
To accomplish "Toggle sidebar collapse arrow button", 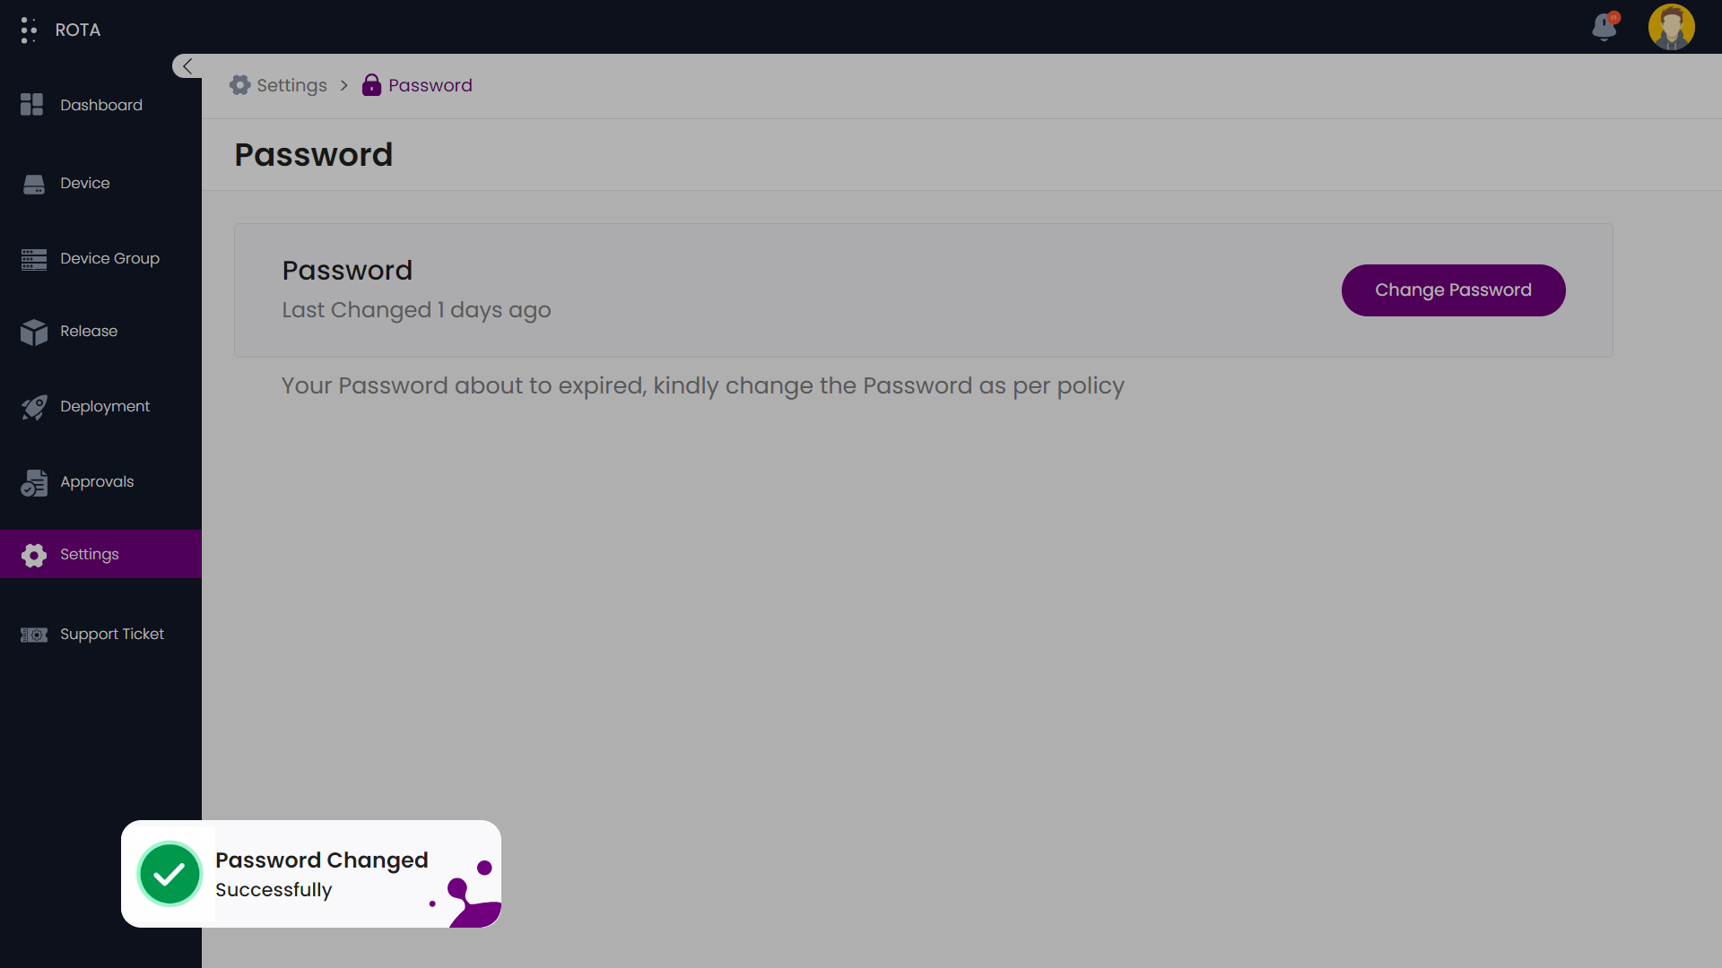I will tap(188, 66).
